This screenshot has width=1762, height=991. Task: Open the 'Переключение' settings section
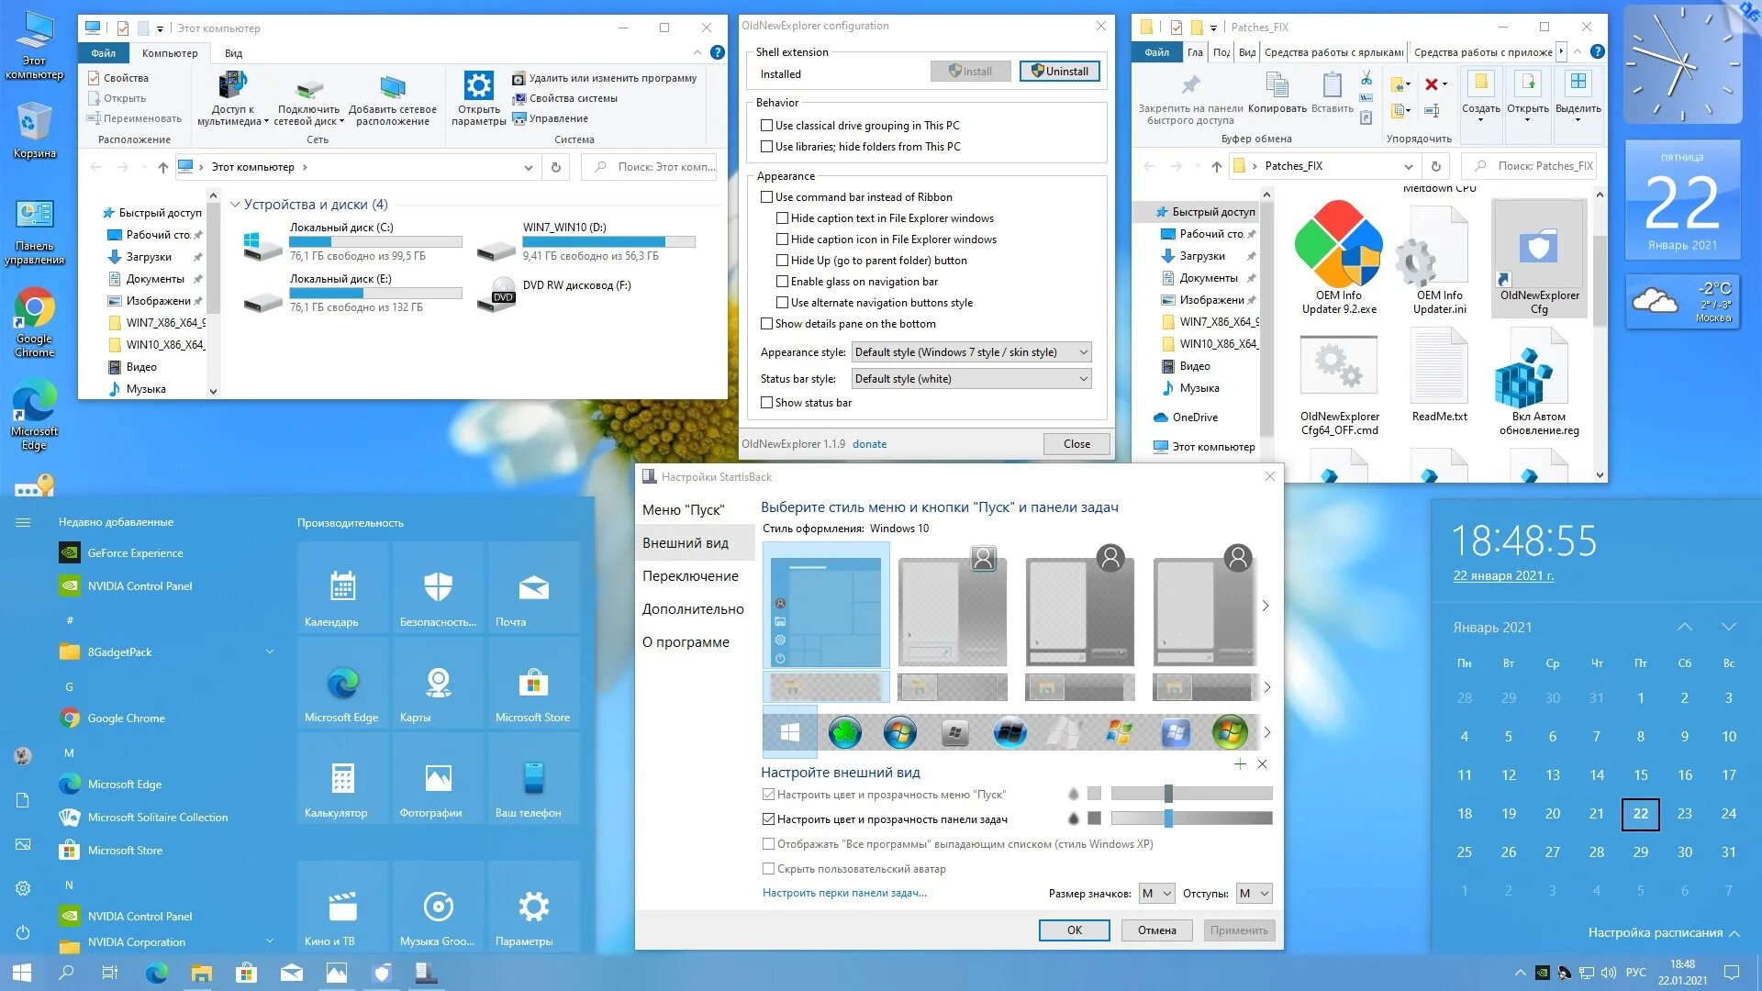click(x=690, y=576)
